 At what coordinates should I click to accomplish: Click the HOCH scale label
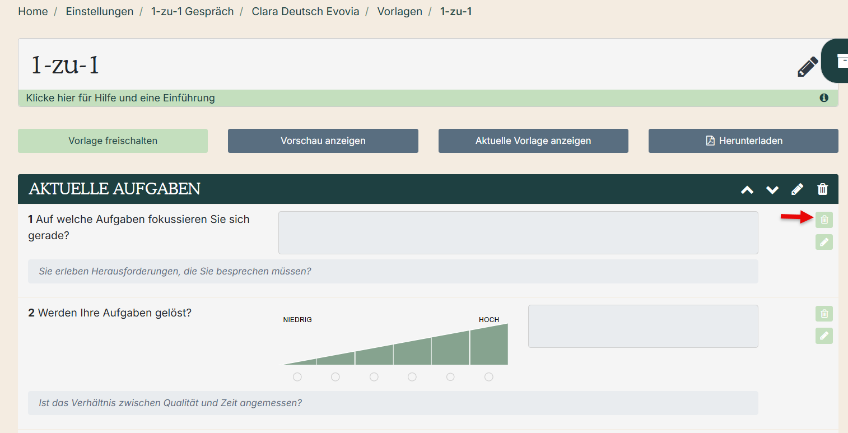pos(489,320)
